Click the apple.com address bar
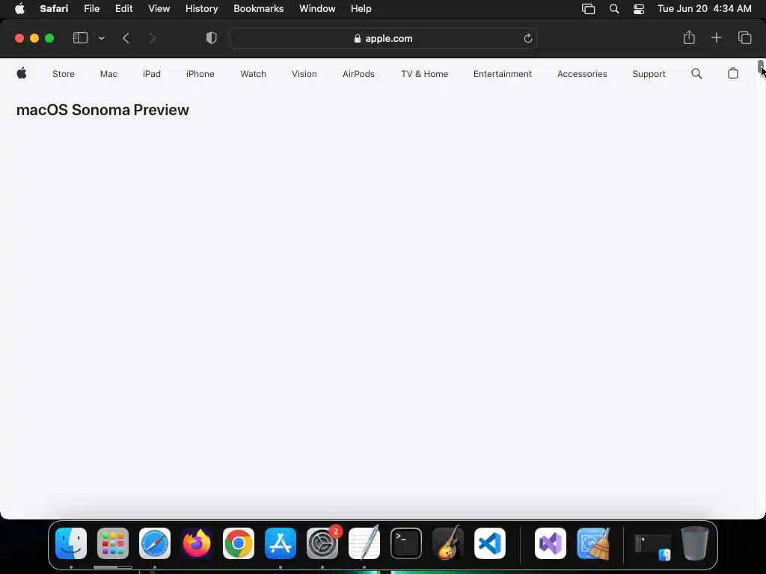The width and height of the screenshot is (766, 574). pyautogui.click(x=383, y=38)
